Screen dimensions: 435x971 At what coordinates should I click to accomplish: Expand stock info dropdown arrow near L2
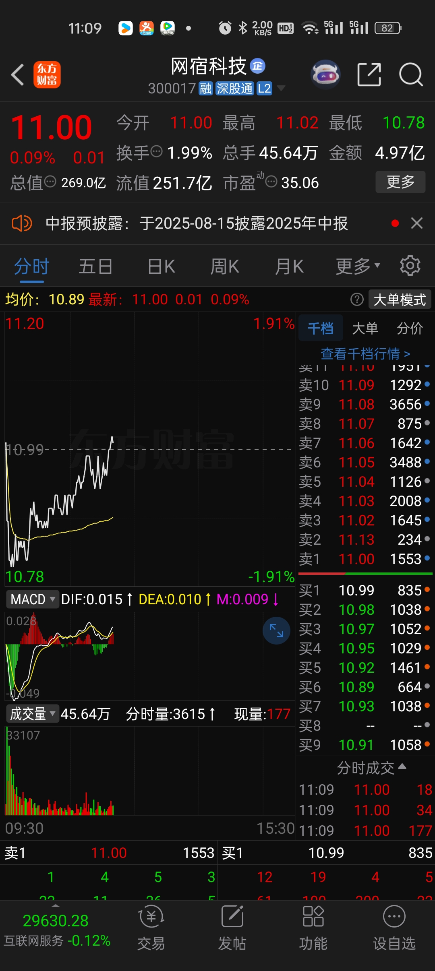(x=281, y=88)
